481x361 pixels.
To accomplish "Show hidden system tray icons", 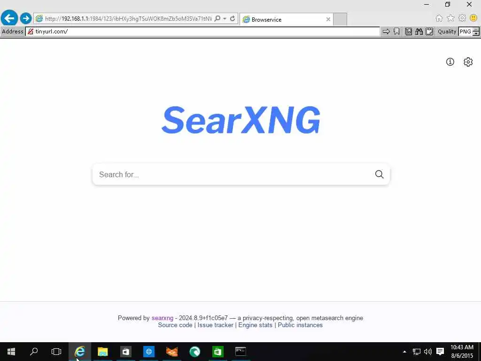I will click(404, 352).
